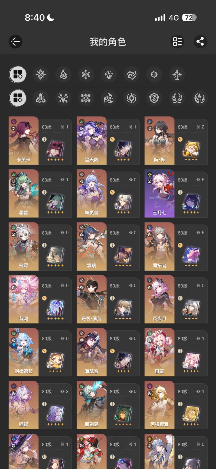216x469 pixels.
Task: Select the all-paths filter button
Action: (18, 98)
